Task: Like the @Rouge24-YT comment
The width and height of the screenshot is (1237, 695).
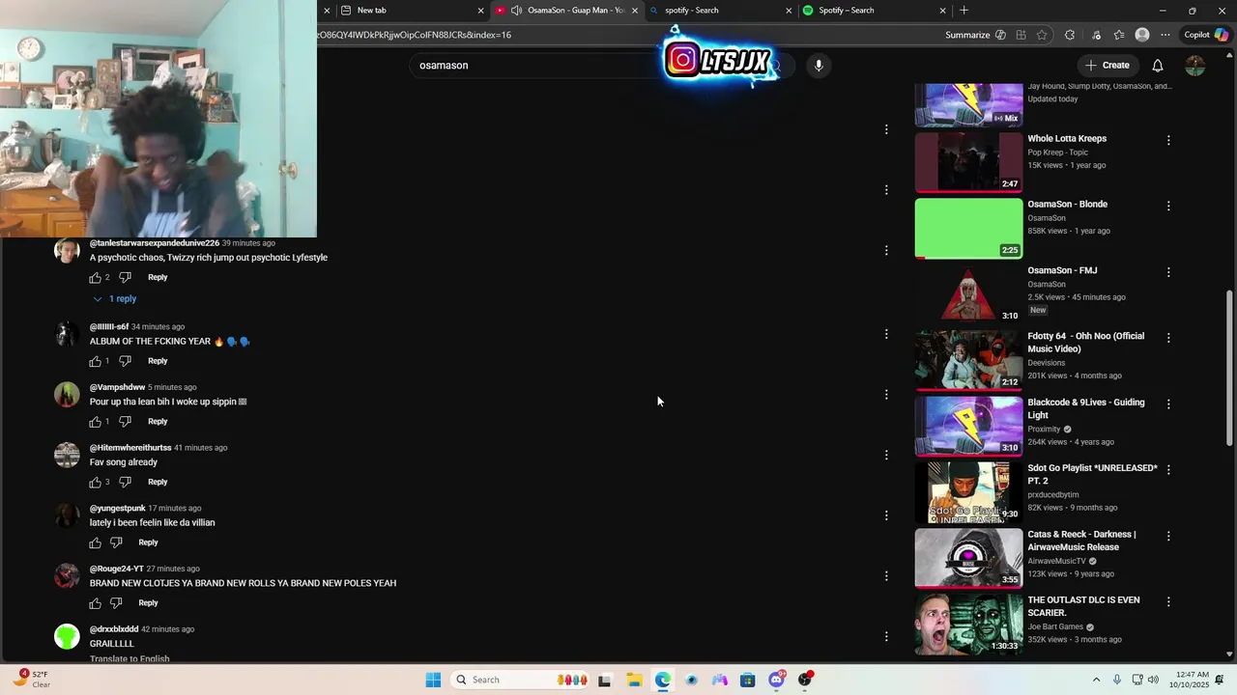Action: (95, 603)
